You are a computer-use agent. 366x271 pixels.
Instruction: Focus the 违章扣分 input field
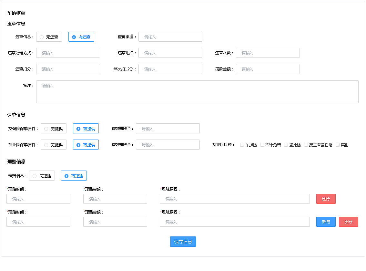[x=68, y=69]
